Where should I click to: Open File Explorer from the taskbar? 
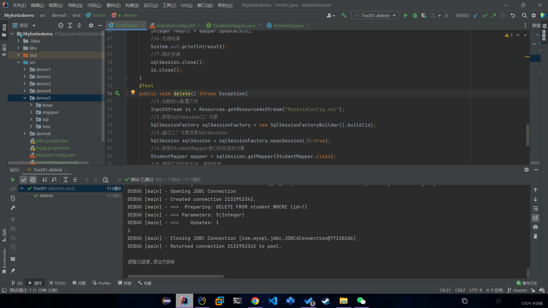click(343, 301)
